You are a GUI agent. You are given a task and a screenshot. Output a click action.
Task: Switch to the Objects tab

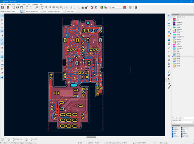(x=179, y=17)
